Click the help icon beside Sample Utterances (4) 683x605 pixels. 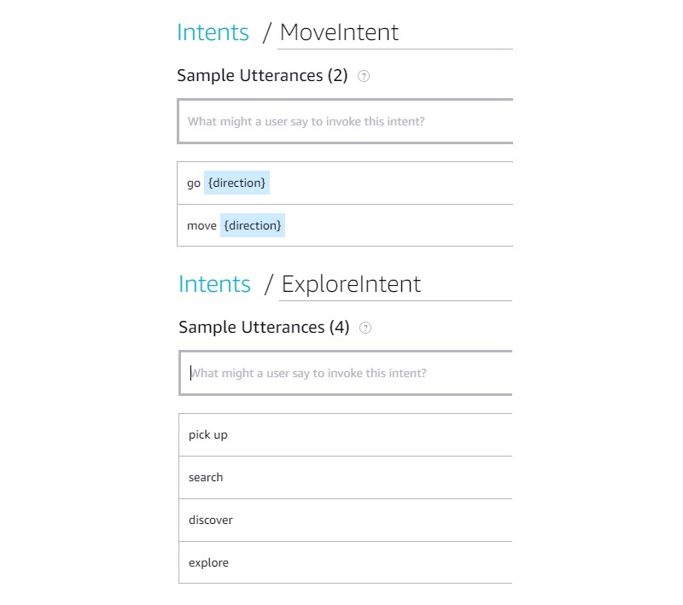point(365,328)
